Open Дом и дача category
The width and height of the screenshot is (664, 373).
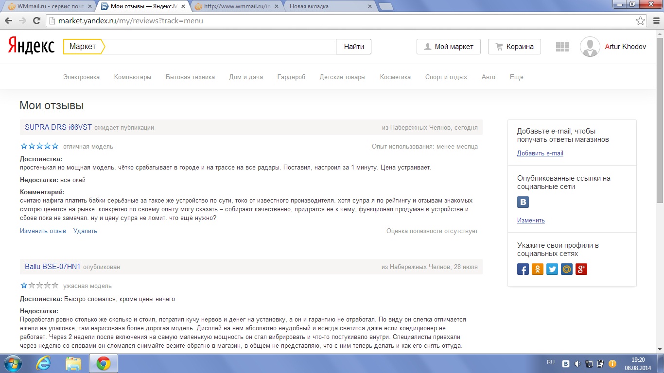[246, 77]
